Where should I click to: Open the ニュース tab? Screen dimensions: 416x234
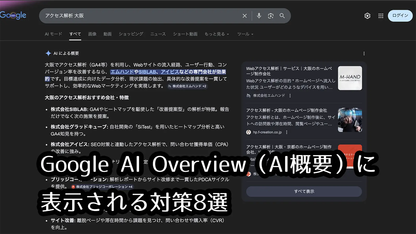click(x=158, y=34)
